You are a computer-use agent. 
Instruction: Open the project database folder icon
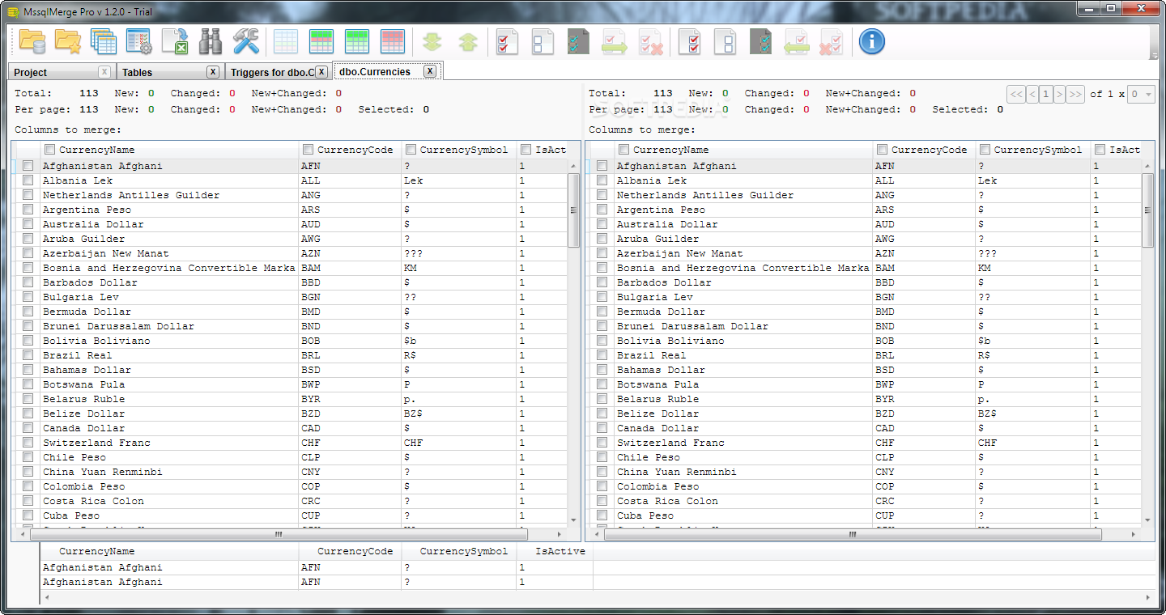[32, 41]
